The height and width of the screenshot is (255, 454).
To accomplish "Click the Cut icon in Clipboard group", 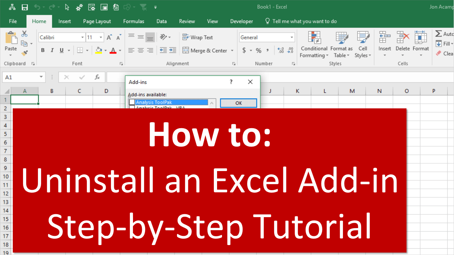I will click(x=24, y=33).
